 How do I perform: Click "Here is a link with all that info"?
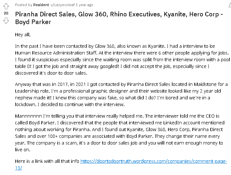tap(47, 161)
